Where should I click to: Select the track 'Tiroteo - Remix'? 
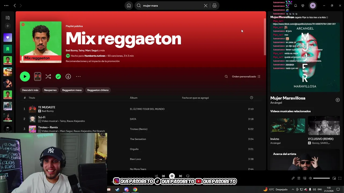click(x=48, y=127)
